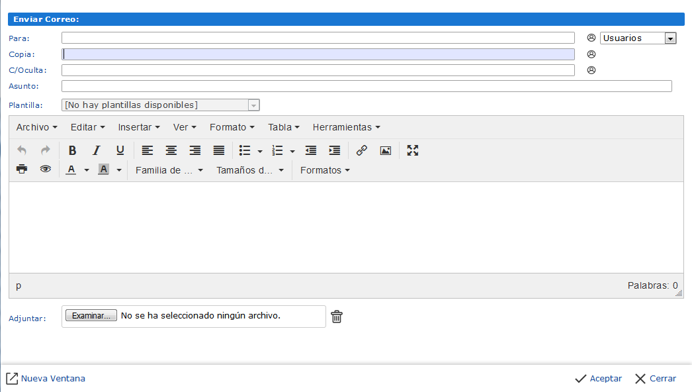
Task: Click Examinar to choose a file
Action: pos(91,316)
